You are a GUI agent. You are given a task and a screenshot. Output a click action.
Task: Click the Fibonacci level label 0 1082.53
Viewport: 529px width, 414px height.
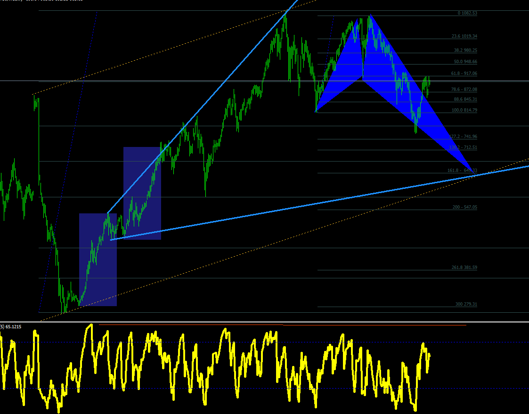tap(467, 13)
